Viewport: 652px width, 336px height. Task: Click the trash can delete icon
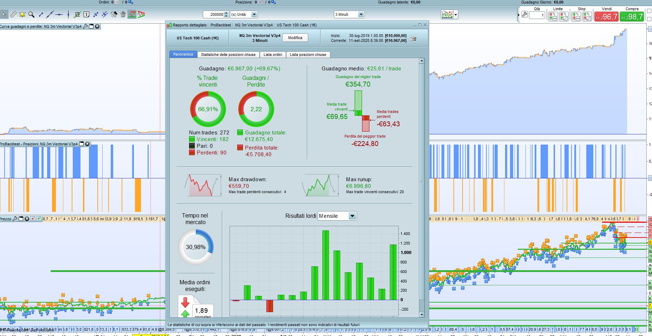pos(123,14)
